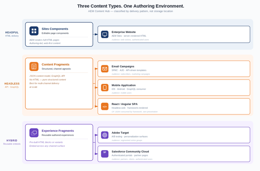The width and height of the screenshot is (260, 171).
Task: Click 'Authoring-led, web-first content' text
Action: [x=45, y=43]
